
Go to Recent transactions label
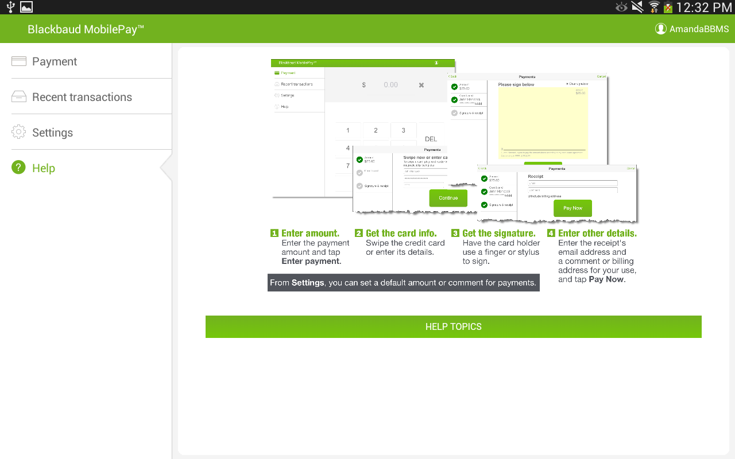(x=82, y=97)
